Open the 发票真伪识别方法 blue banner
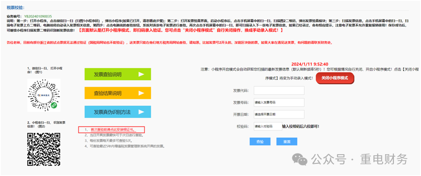This screenshot has width=421, height=176. (117, 112)
